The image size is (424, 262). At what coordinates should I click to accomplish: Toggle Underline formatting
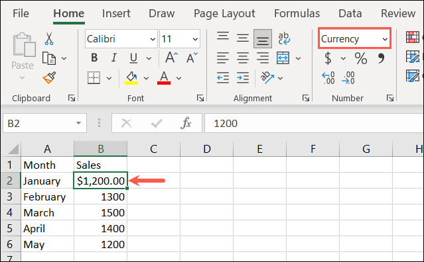133,58
